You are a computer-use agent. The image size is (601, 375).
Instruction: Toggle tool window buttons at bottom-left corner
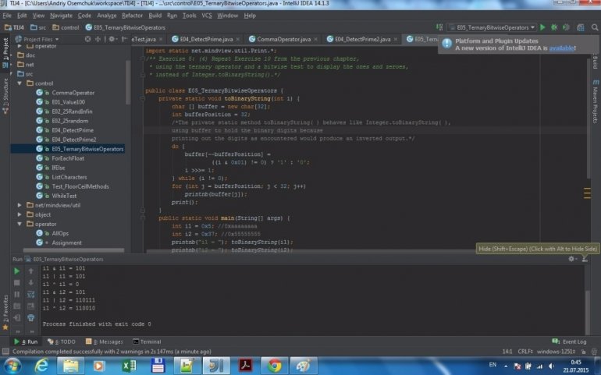click(5, 352)
